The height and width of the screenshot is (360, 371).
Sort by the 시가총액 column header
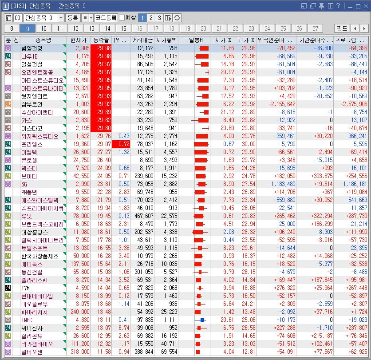click(x=166, y=40)
